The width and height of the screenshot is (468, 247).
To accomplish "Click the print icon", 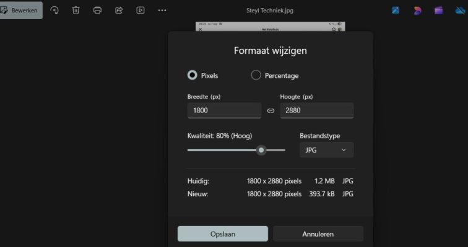I will click(97, 10).
